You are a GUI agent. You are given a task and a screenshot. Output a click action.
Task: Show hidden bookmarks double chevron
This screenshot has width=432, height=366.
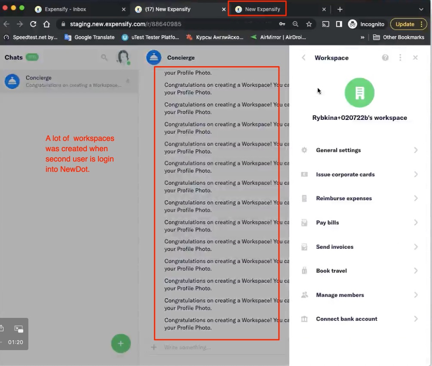coord(362,37)
